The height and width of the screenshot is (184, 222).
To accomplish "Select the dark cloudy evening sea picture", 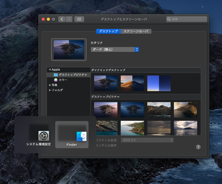I will pyautogui.click(x=159, y=128).
